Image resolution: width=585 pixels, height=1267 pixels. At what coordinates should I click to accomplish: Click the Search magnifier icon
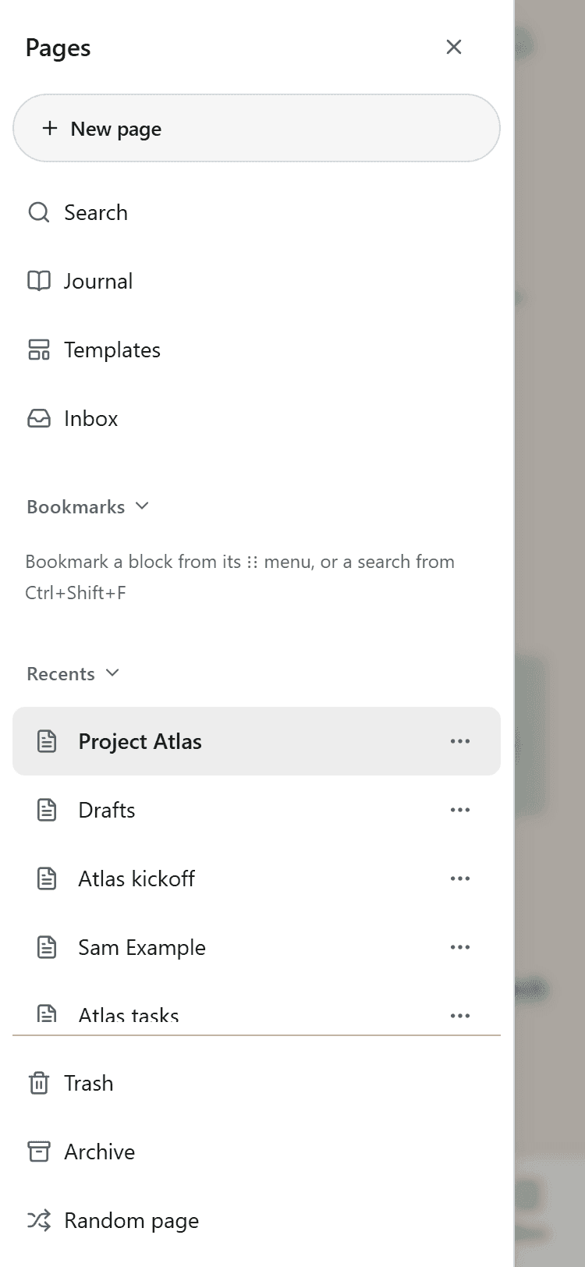click(39, 212)
